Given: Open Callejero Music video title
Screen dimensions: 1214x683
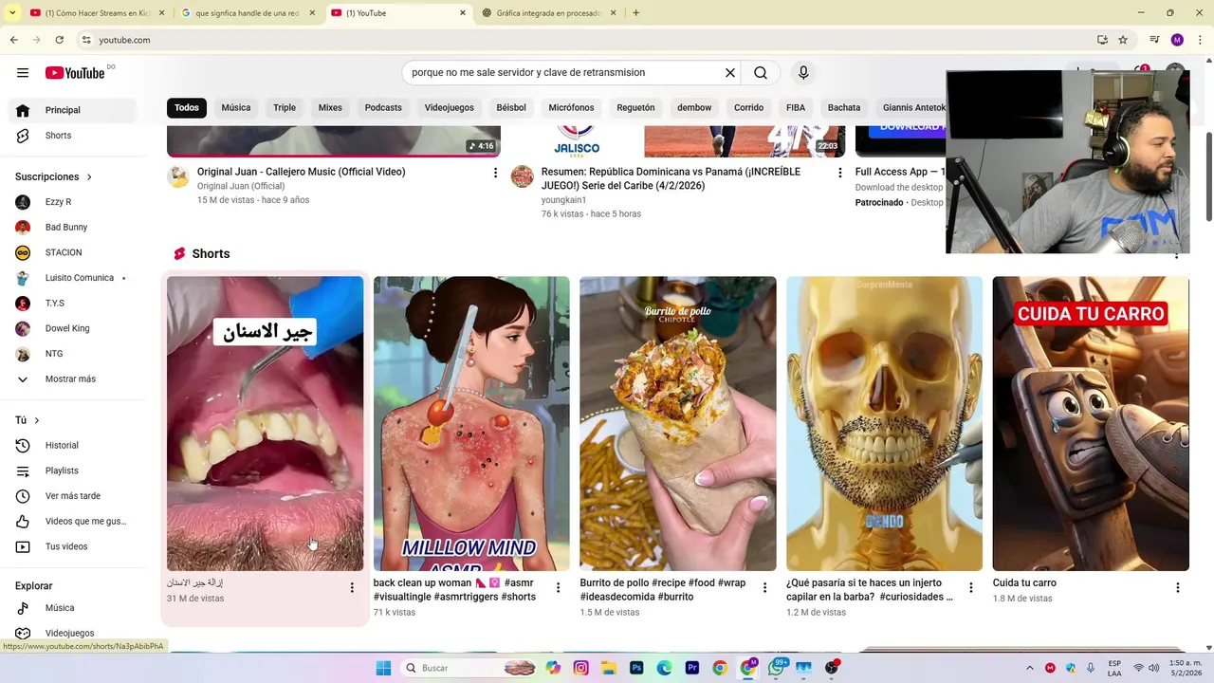Looking at the screenshot, I should pyautogui.click(x=301, y=173).
